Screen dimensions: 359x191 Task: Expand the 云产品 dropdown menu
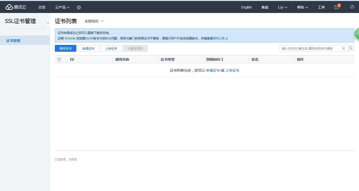[62, 7]
